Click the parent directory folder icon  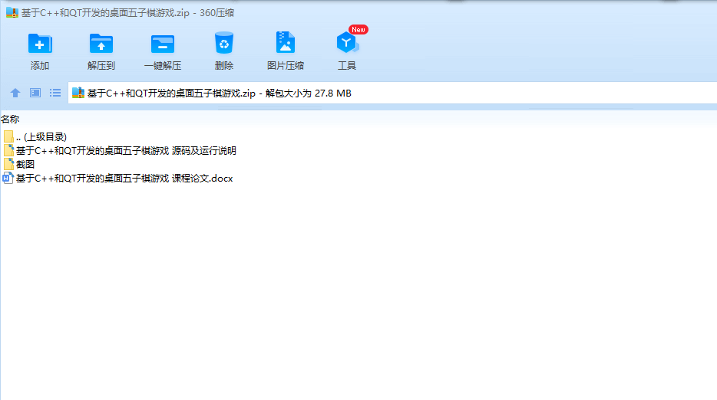click(8, 136)
